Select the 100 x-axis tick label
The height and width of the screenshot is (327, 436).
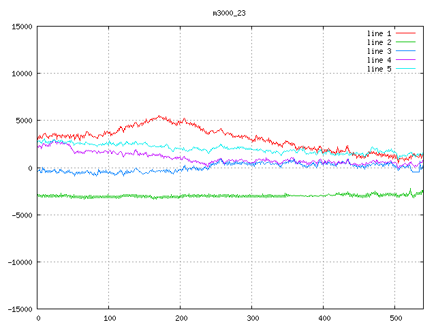[x=109, y=317]
